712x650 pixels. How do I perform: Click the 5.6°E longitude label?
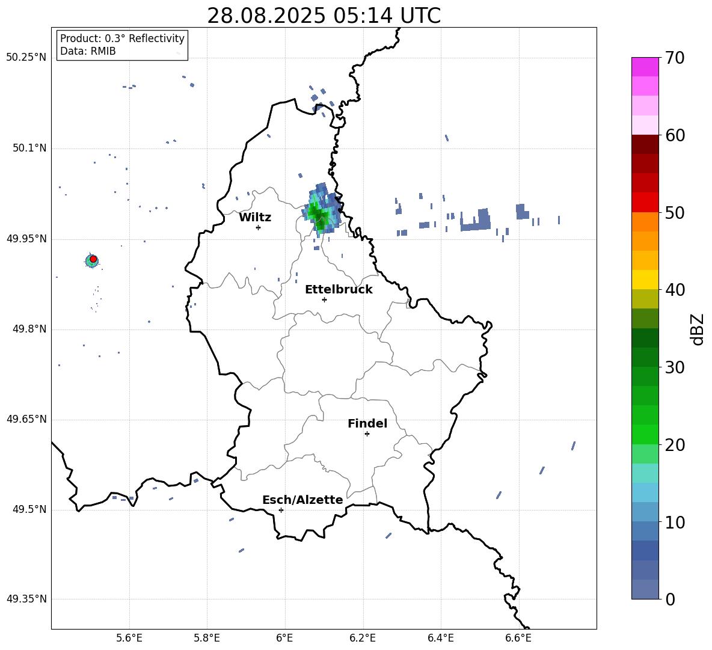pos(129,638)
